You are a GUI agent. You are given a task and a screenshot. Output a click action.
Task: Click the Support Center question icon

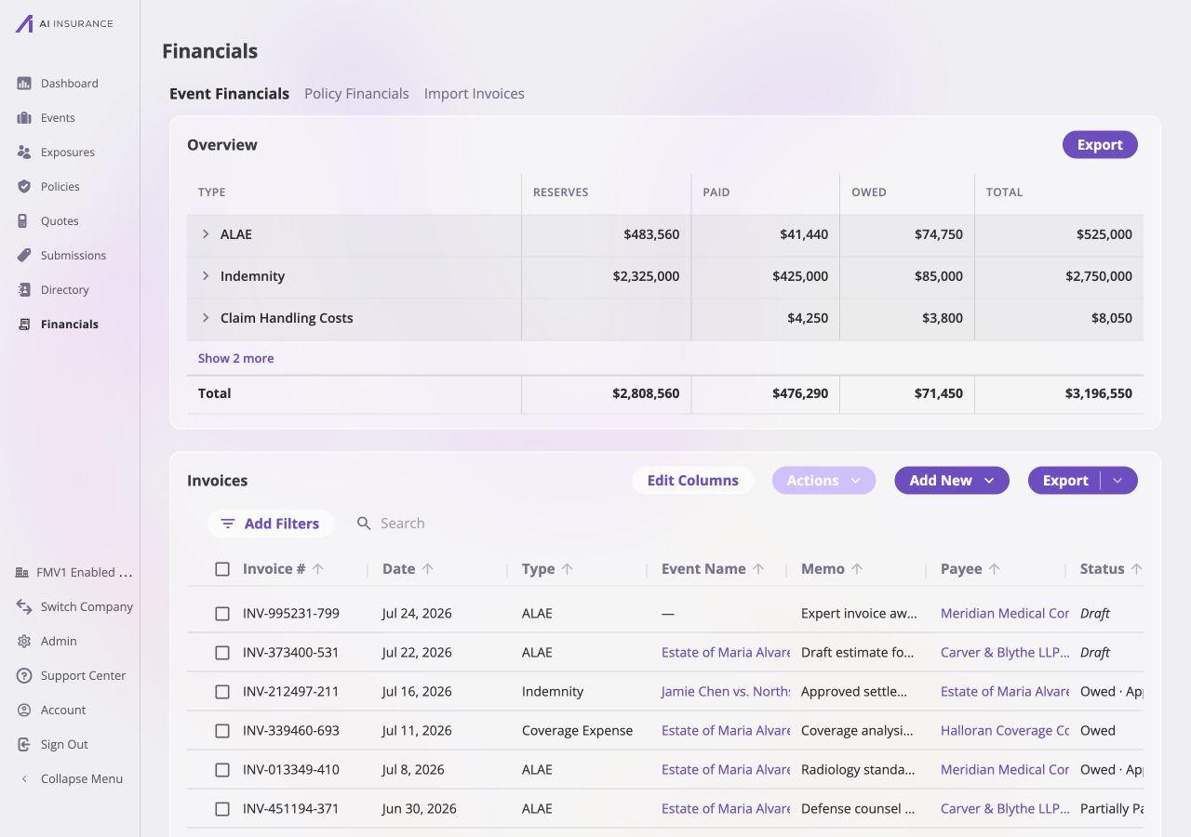tap(24, 676)
